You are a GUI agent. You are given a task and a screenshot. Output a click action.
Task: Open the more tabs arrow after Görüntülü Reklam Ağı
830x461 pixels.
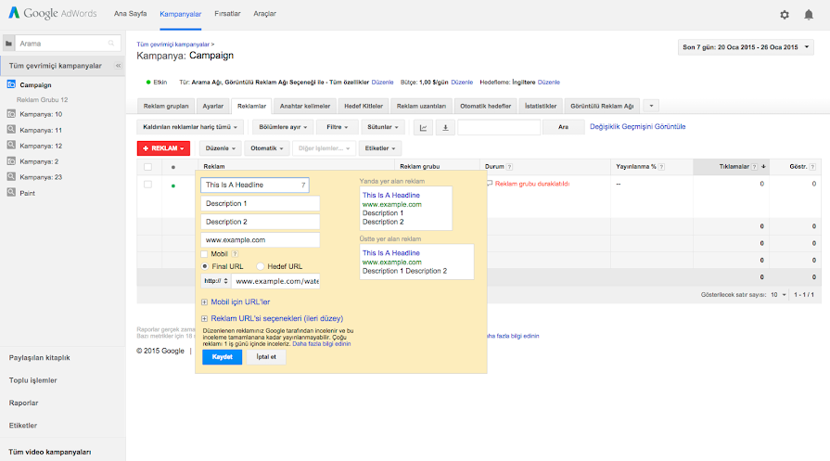pos(651,106)
